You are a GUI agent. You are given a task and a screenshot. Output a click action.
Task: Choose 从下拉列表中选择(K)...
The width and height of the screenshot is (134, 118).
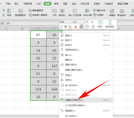coord(86,106)
